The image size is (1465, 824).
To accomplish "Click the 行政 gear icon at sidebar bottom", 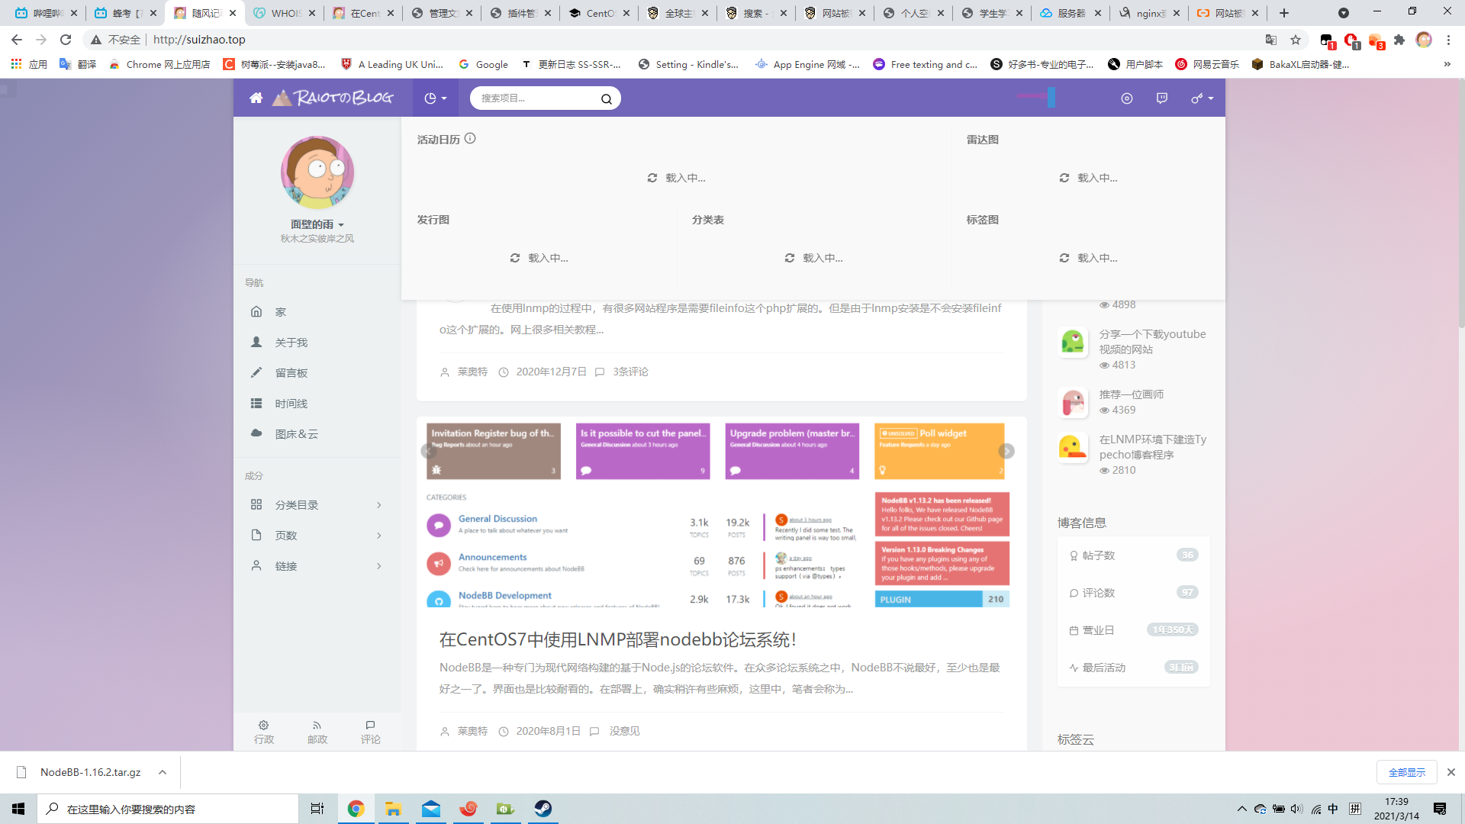I will click(x=263, y=726).
